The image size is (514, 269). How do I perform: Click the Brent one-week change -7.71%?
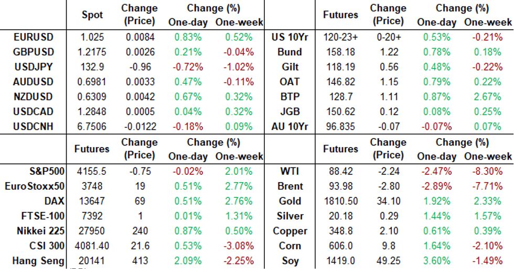(x=488, y=186)
